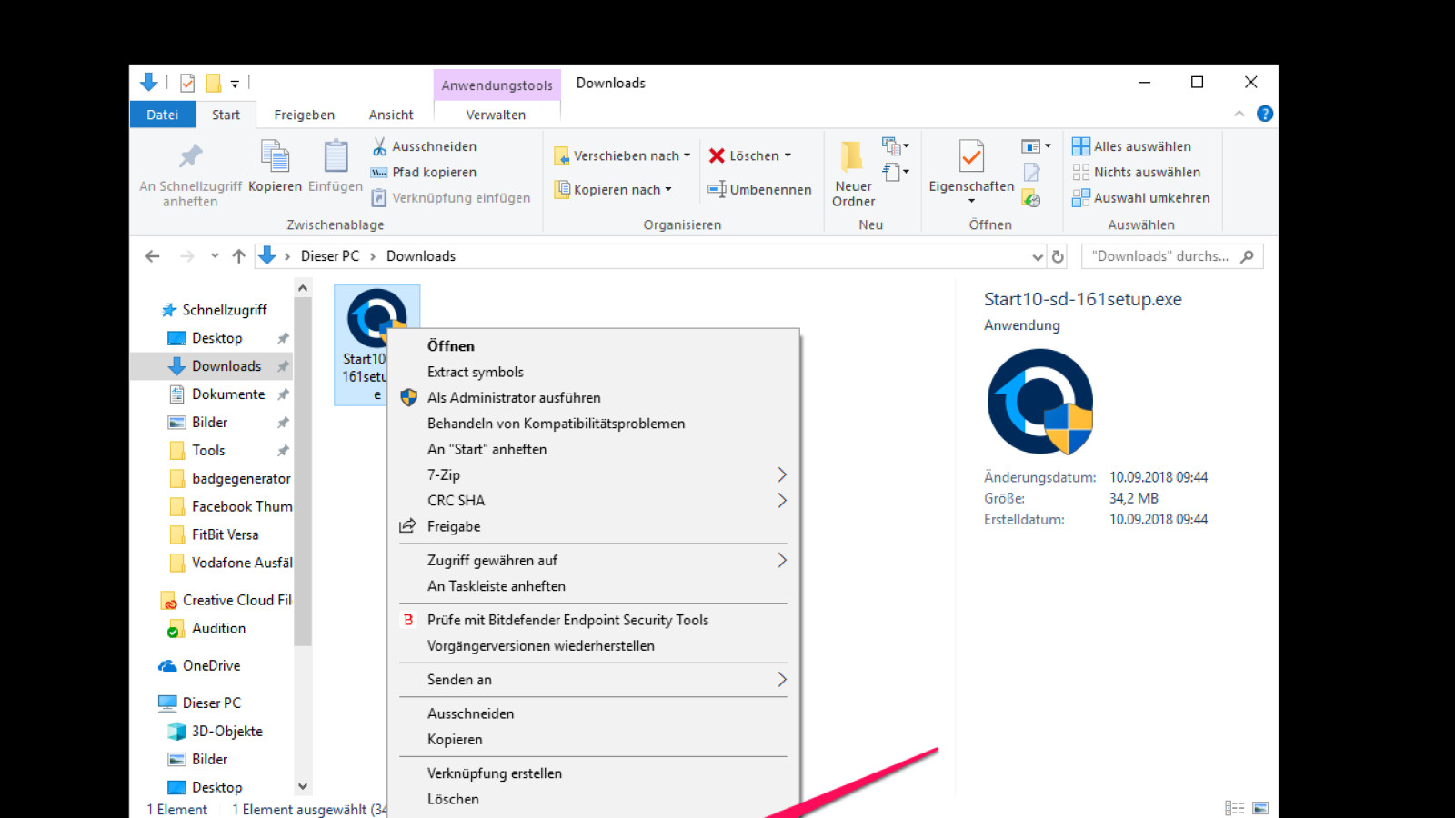
Task: Click Alles auswählen in the ribbon
Action: pyautogui.click(x=1132, y=146)
